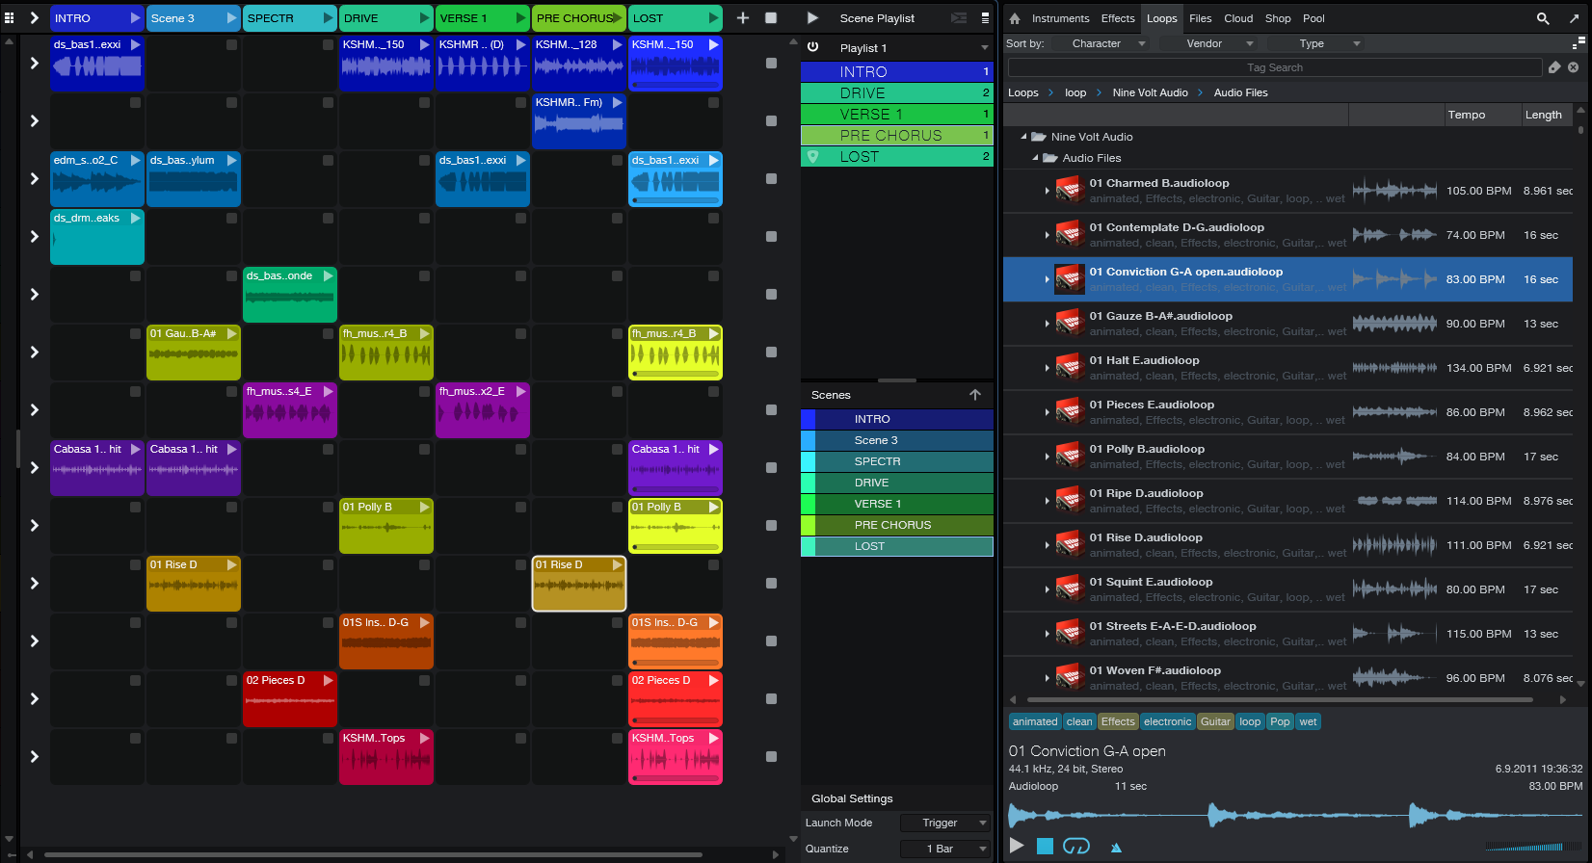The image size is (1592, 863).
Task: Launch the LOST scene play arrow
Action: coord(713,18)
